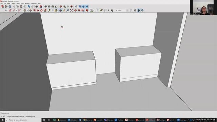
Task: Open the Line tool dropdown arrow
Action: pyautogui.click(x=17, y=11)
